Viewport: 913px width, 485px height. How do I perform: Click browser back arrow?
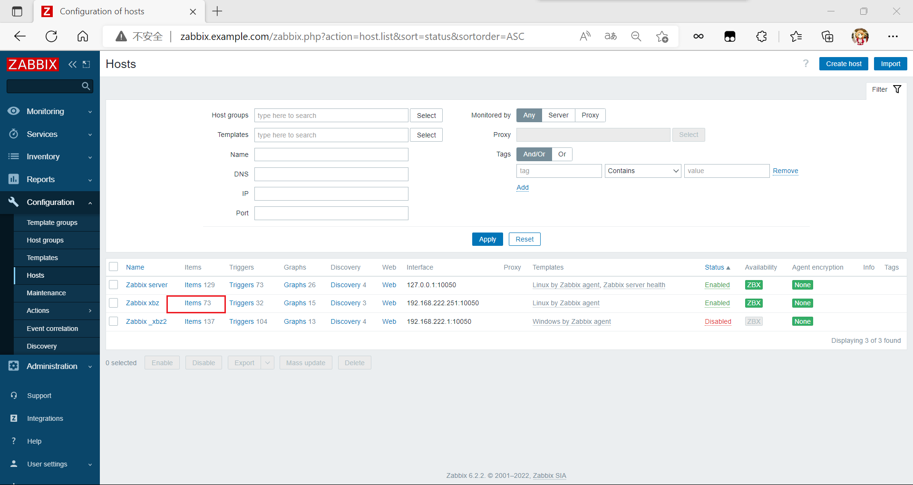20,36
